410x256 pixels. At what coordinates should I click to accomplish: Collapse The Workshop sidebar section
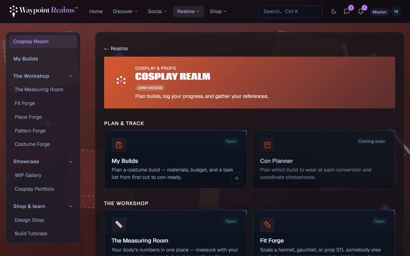tap(71, 76)
